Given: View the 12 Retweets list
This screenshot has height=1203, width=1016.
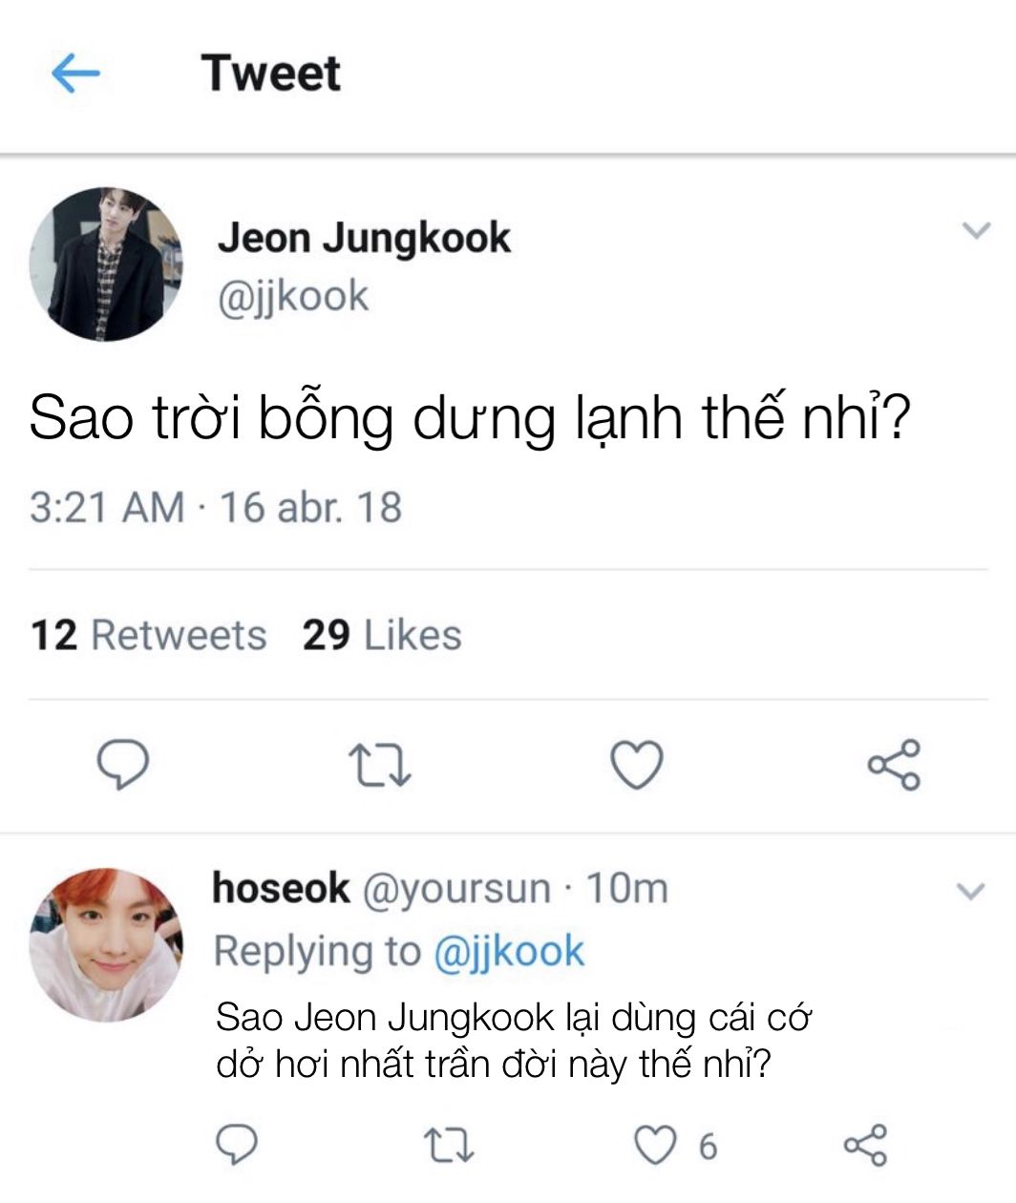Looking at the screenshot, I should pyautogui.click(x=149, y=636).
